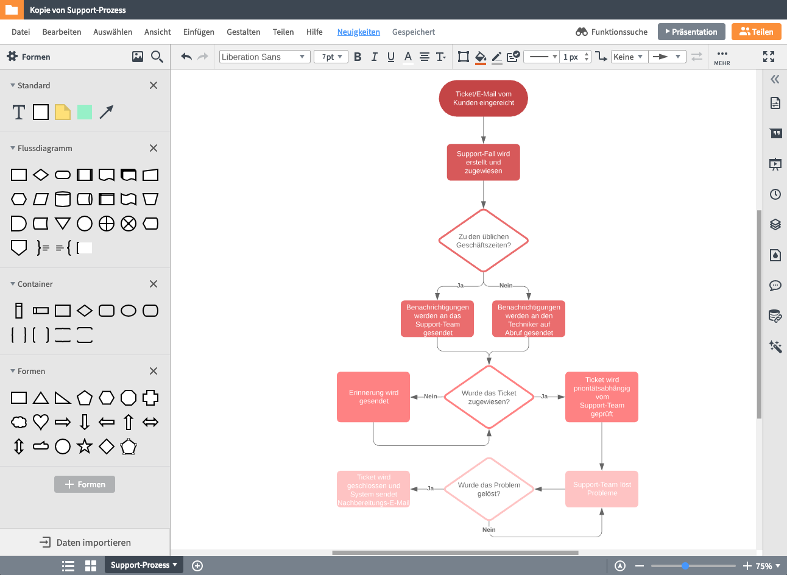Viewport: 787px width, 575px height.
Task: Open the comments speech bubble panel
Action: [775, 285]
